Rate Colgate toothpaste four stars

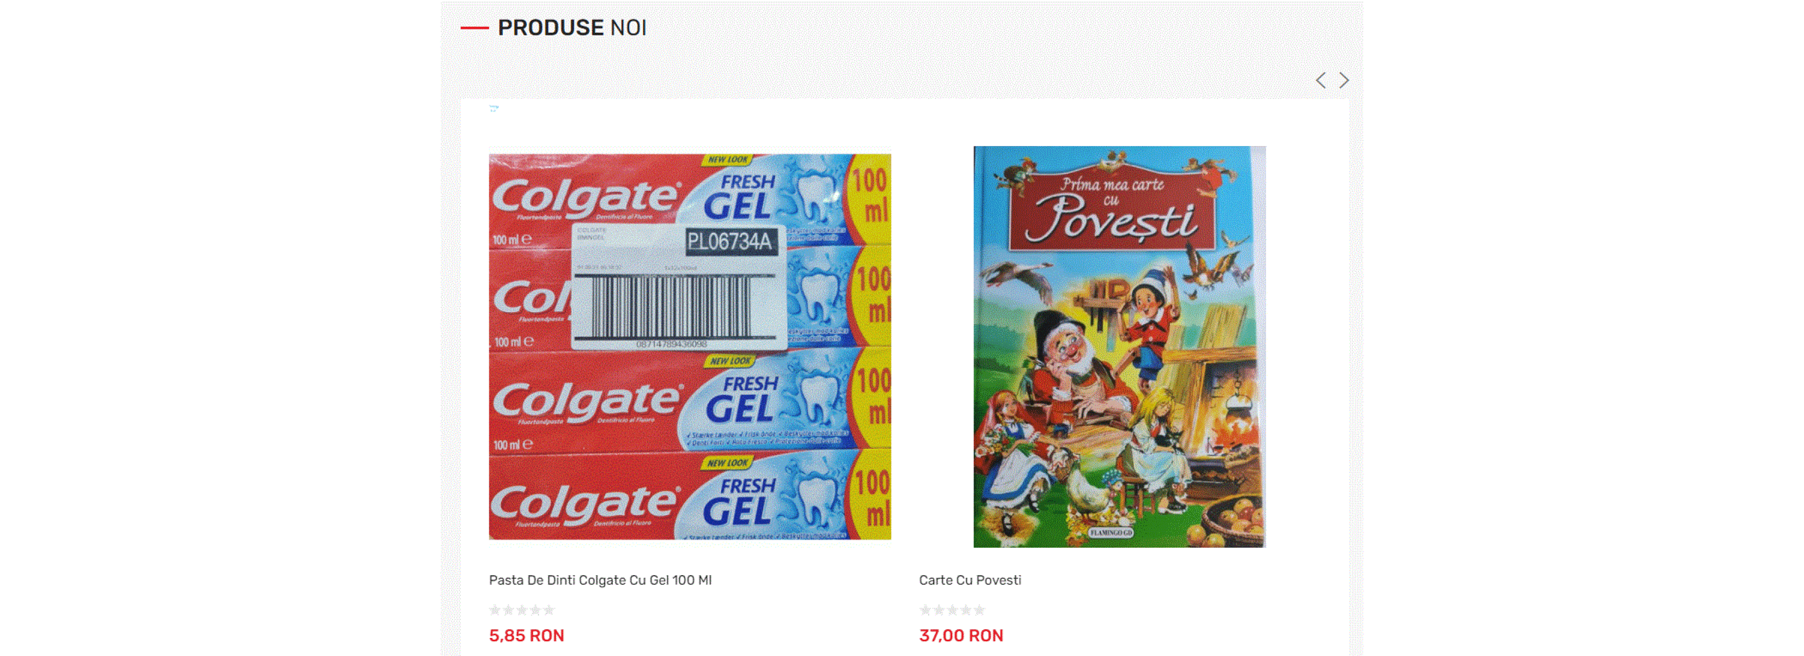[x=535, y=610]
